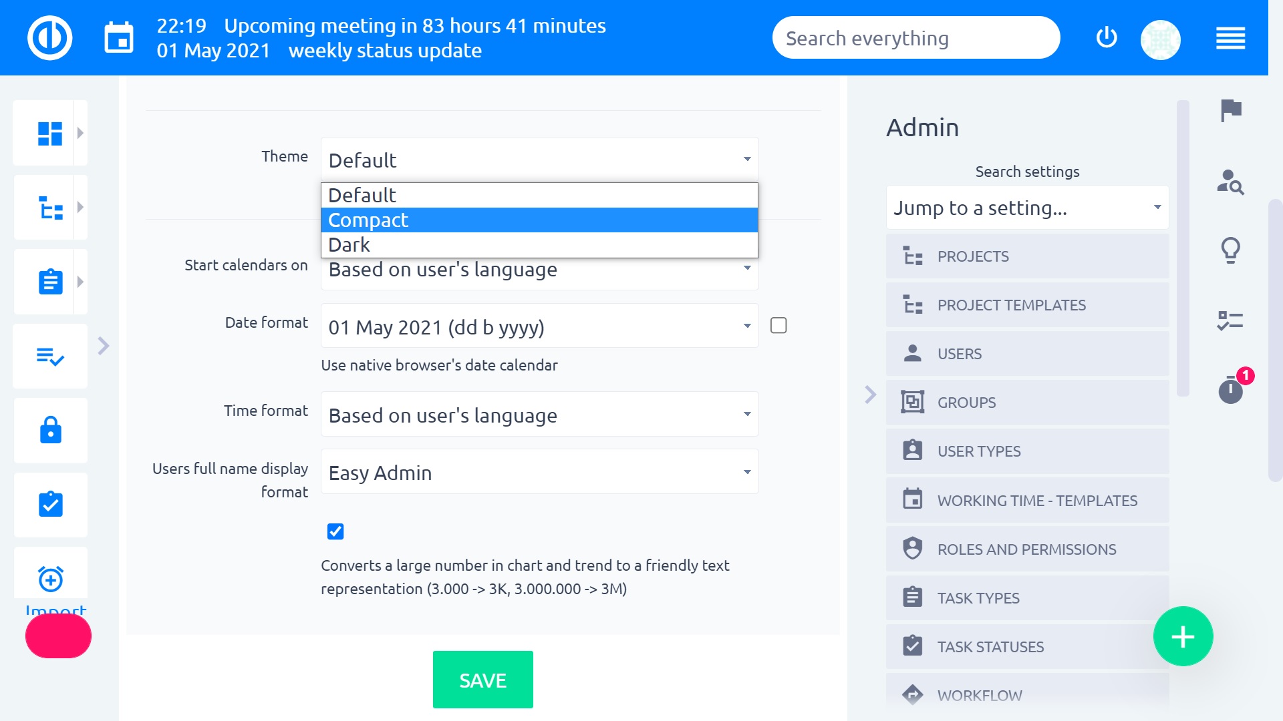Open the Jump to a setting dropdown

click(1027, 208)
